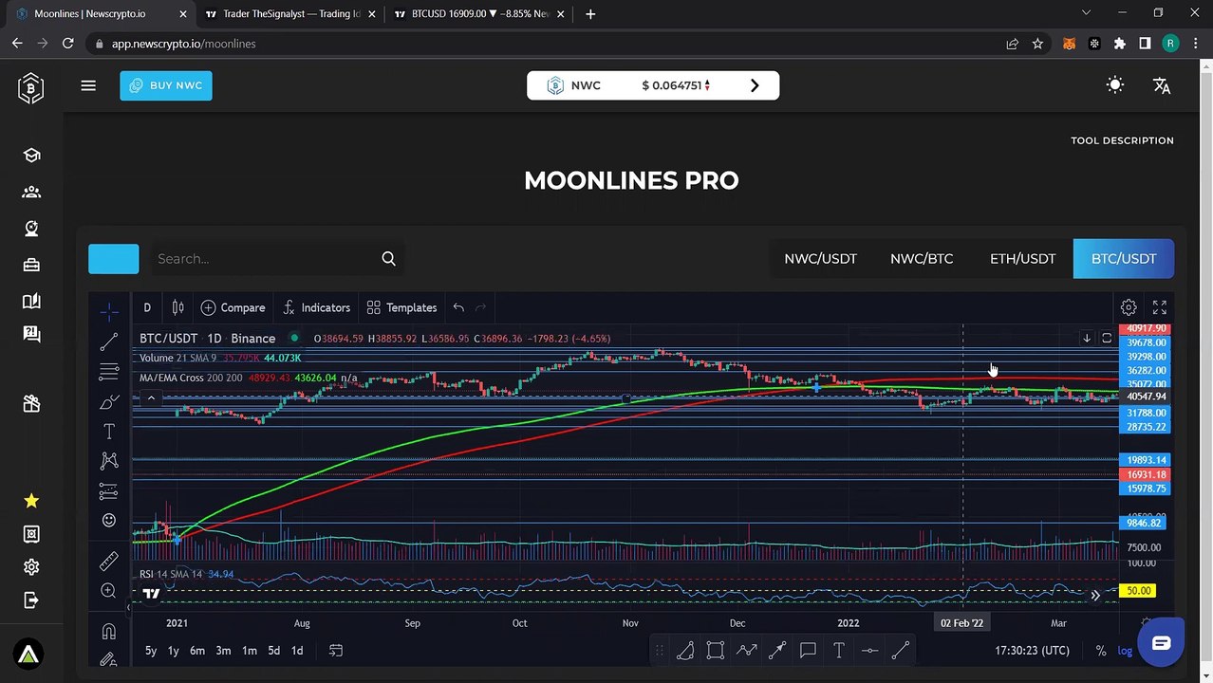Toggle magnet mode for drawings
The height and width of the screenshot is (683, 1213).
109,632
